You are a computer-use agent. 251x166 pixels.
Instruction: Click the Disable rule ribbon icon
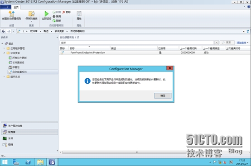[x=54, y=16]
